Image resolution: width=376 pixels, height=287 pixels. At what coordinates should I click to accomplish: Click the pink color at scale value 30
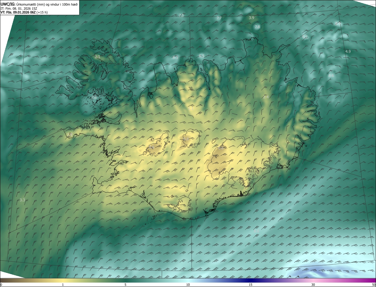tap(313, 281)
